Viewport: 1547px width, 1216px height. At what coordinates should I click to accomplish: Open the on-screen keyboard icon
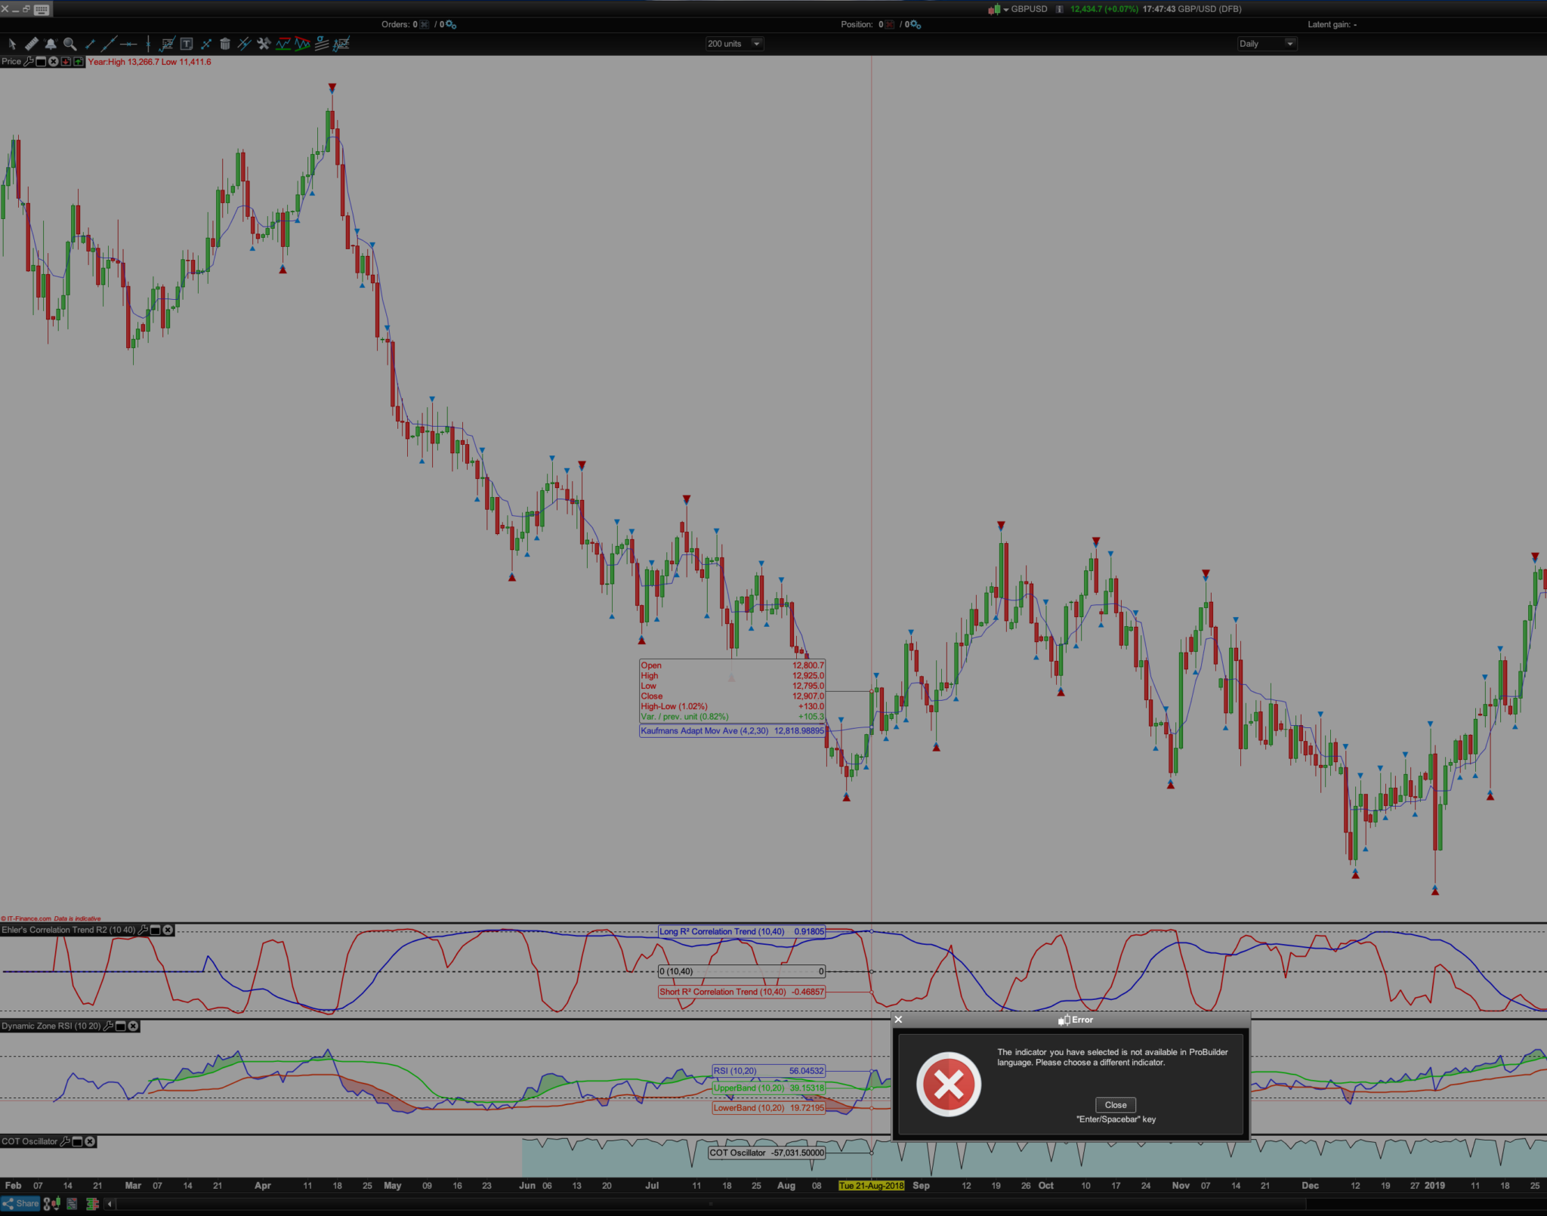(42, 9)
